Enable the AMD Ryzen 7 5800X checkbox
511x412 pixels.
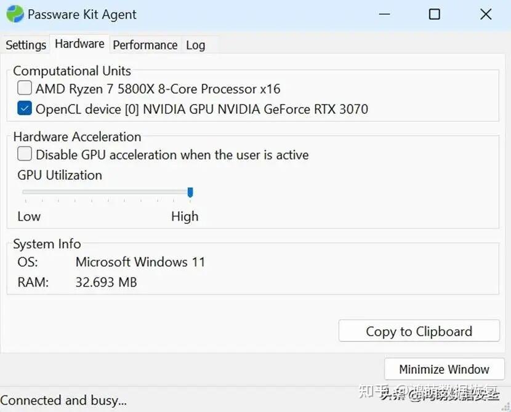[25, 88]
